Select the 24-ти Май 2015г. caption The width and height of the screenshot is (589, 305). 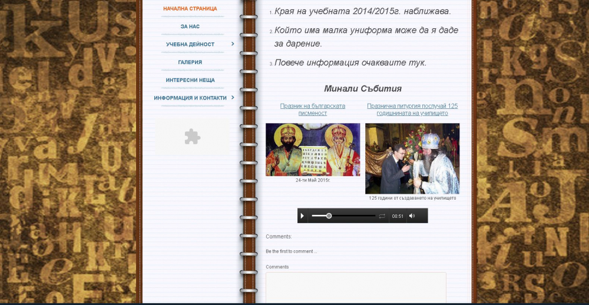coord(313,180)
